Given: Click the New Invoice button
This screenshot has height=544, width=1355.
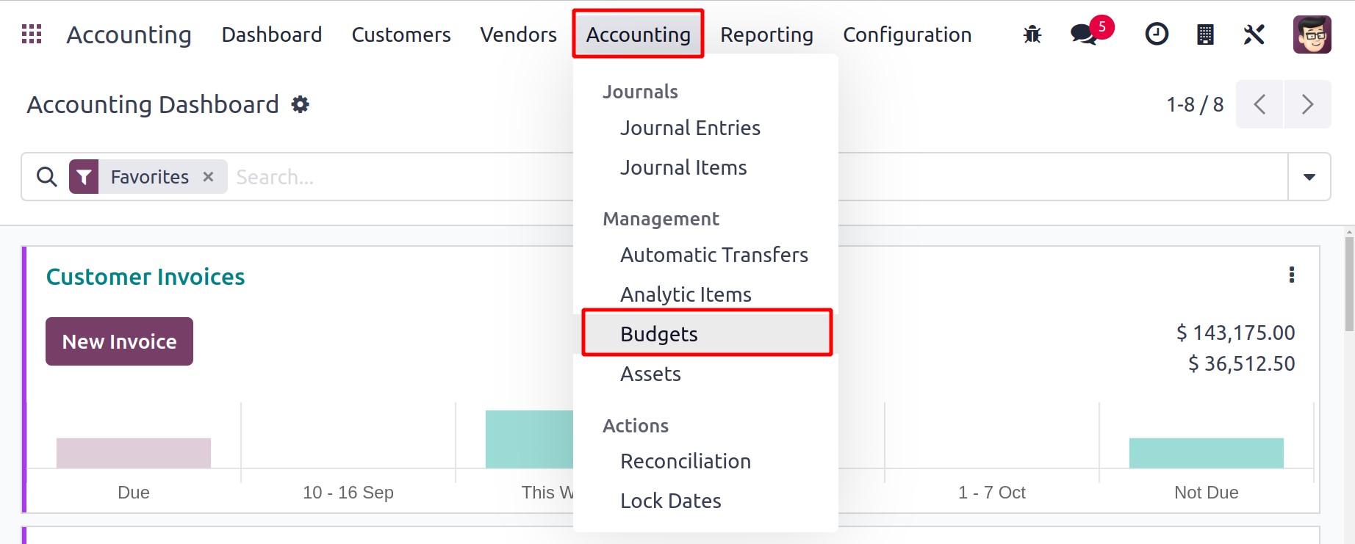Looking at the screenshot, I should click(x=119, y=341).
